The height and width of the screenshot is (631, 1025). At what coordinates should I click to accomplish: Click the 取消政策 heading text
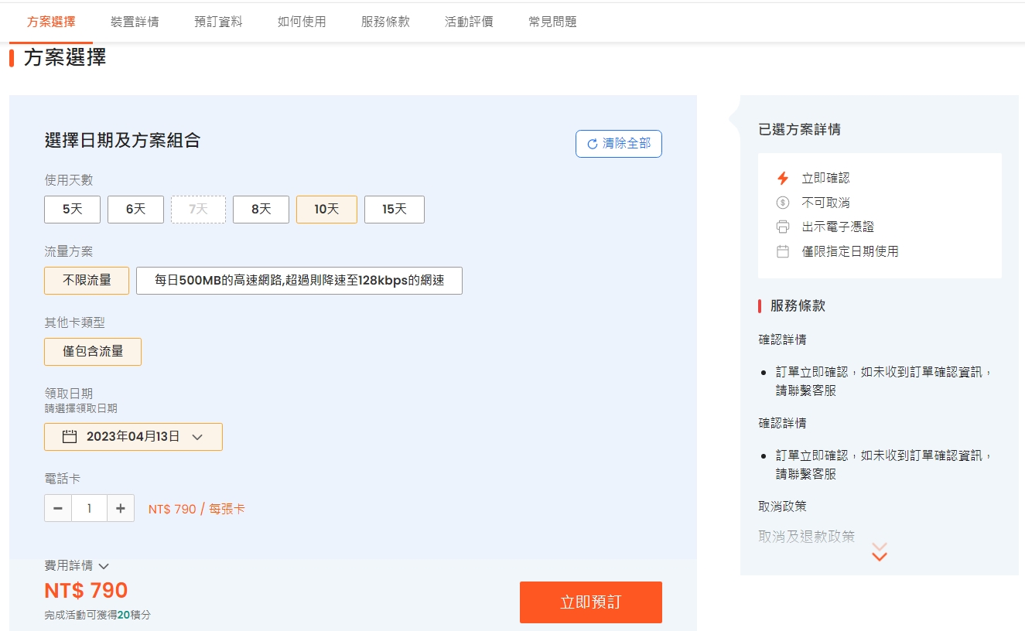[x=783, y=507]
